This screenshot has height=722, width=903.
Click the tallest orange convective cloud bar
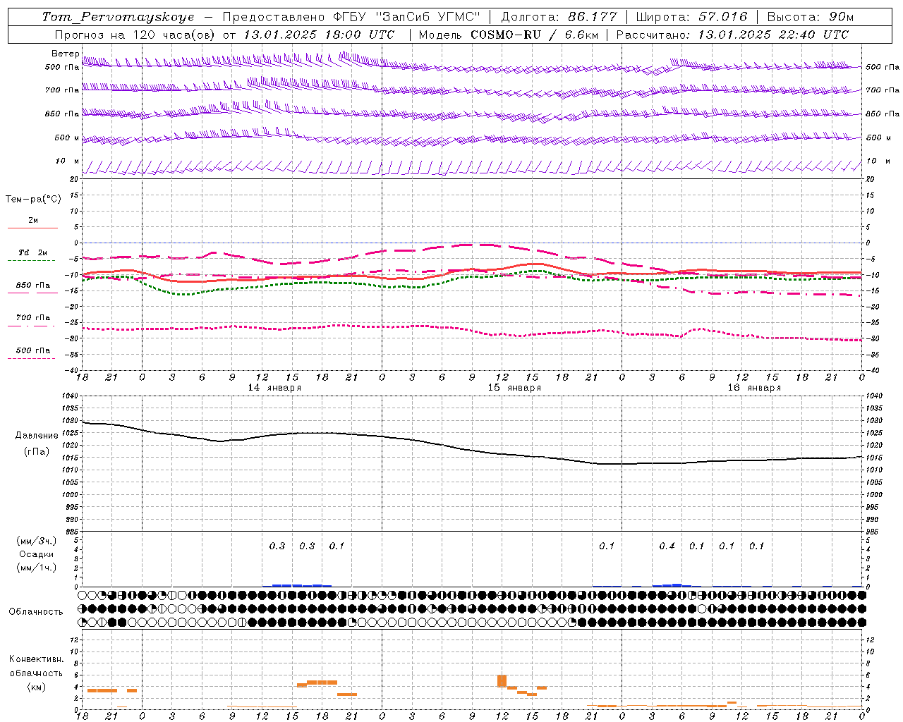pos(502,680)
